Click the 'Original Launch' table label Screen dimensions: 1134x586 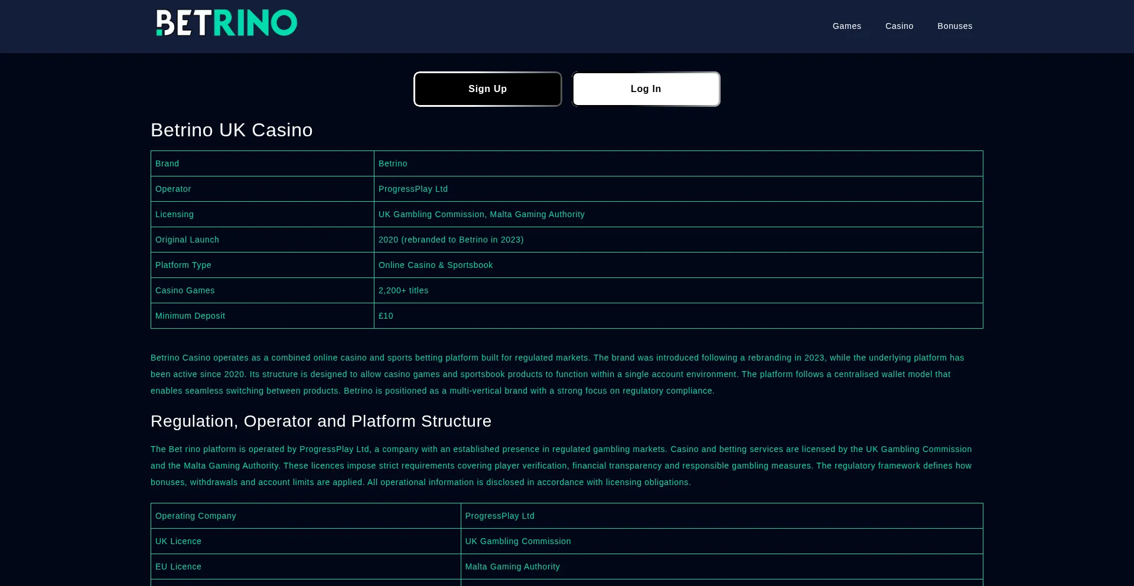tap(187, 240)
